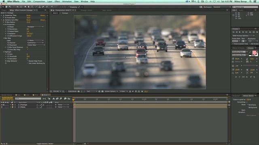Click the fill color swatch in Character panel
This screenshot has width=259, height=145.
[254, 53]
